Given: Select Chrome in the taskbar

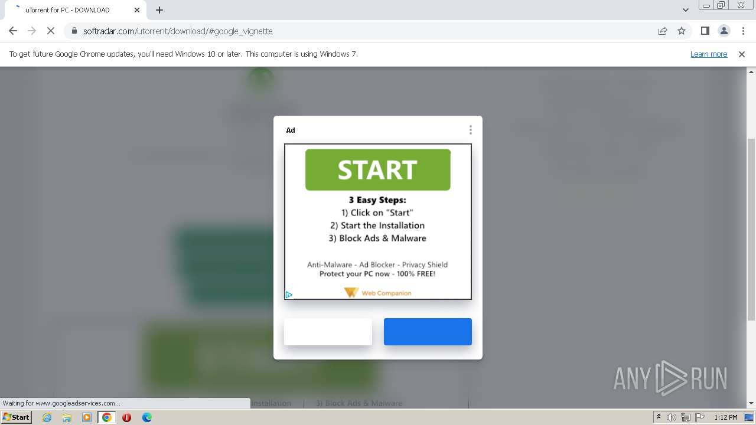Looking at the screenshot, I should (106, 417).
